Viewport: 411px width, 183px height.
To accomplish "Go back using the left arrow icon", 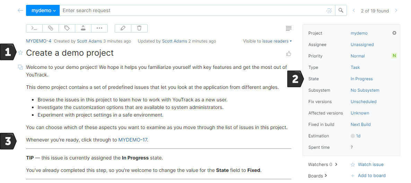I will coord(20,10).
